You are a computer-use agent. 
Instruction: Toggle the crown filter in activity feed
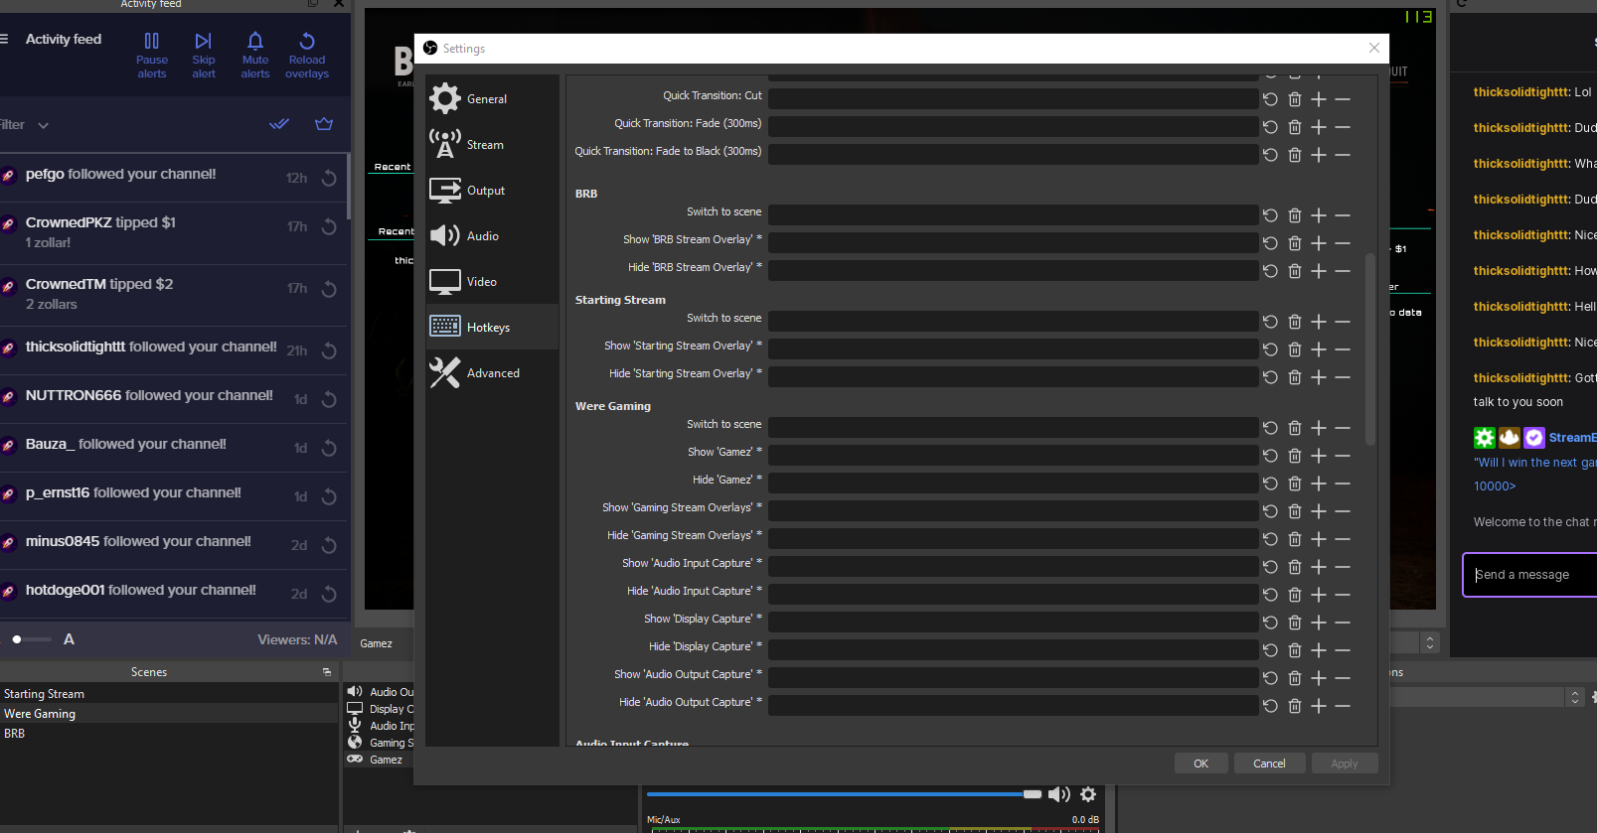click(x=324, y=124)
